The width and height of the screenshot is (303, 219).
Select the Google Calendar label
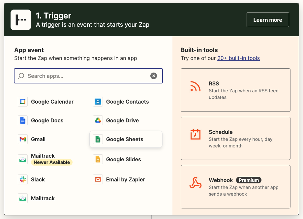52,102
